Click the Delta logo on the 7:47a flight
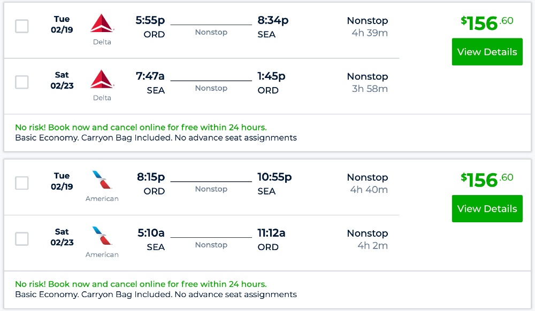 pyautogui.click(x=102, y=80)
